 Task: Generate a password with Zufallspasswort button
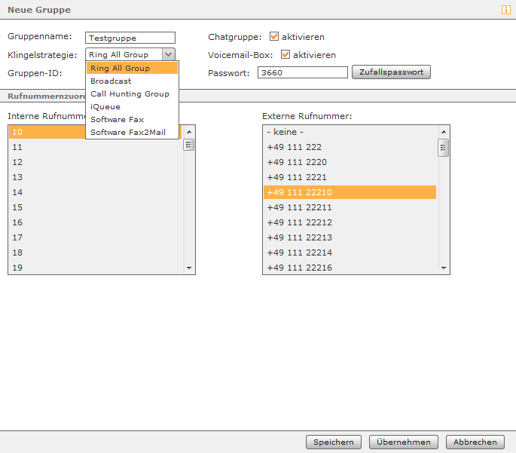tap(391, 72)
